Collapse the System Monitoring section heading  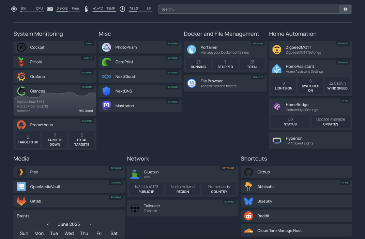click(x=38, y=34)
